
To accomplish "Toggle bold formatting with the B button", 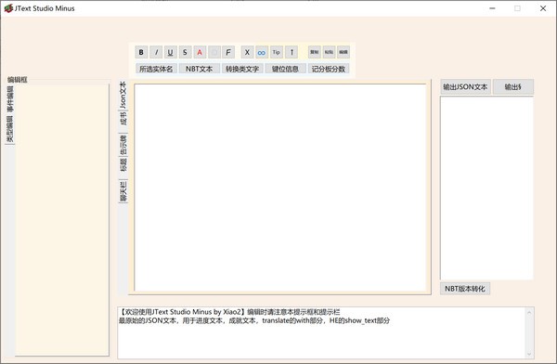I will (x=141, y=52).
